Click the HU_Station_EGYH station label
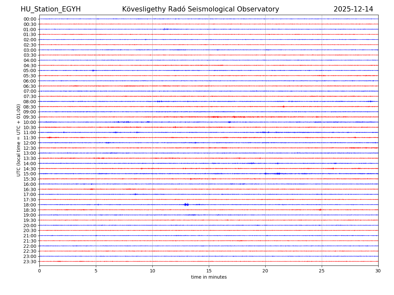This screenshot has width=394, height=295. click(x=51, y=9)
